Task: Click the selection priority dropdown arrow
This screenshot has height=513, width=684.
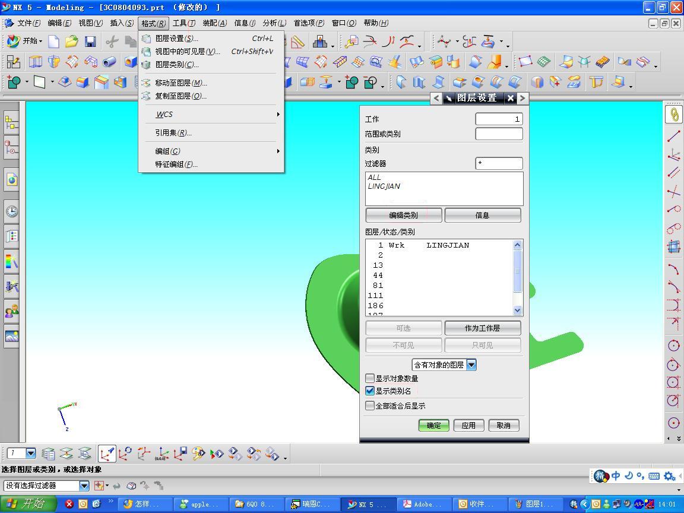Action: [107, 486]
